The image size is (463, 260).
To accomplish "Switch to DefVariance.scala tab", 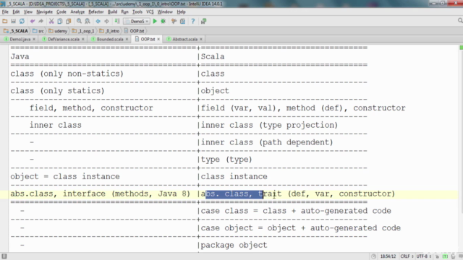I will pos(63,39).
